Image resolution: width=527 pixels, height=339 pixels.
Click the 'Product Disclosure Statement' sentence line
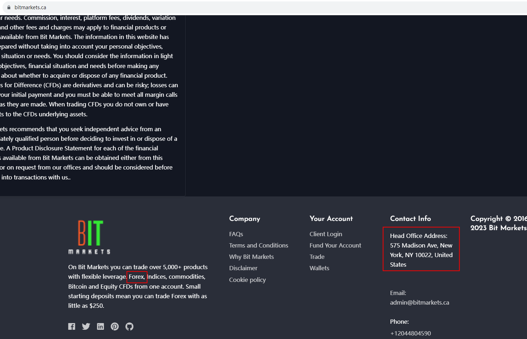coord(79,148)
